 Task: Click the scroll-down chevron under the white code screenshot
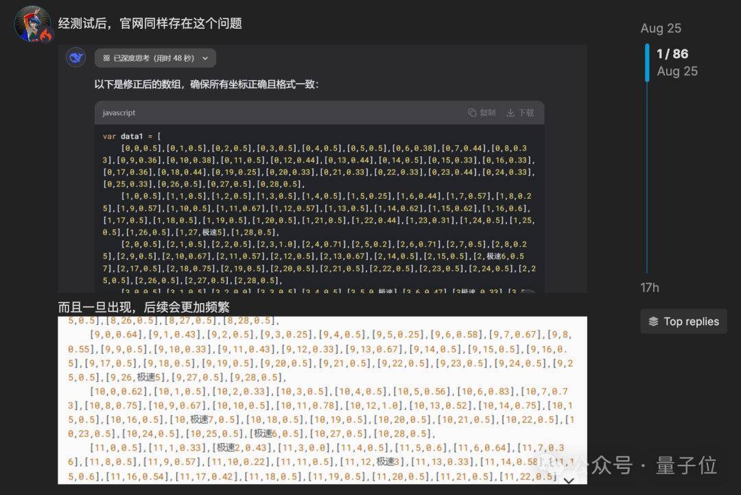[x=569, y=481]
